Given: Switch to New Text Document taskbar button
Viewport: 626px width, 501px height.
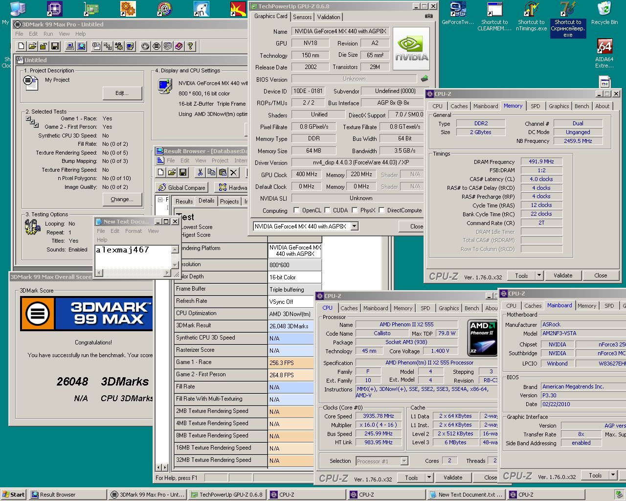Looking at the screenshot, I should (x=467, y=495).
